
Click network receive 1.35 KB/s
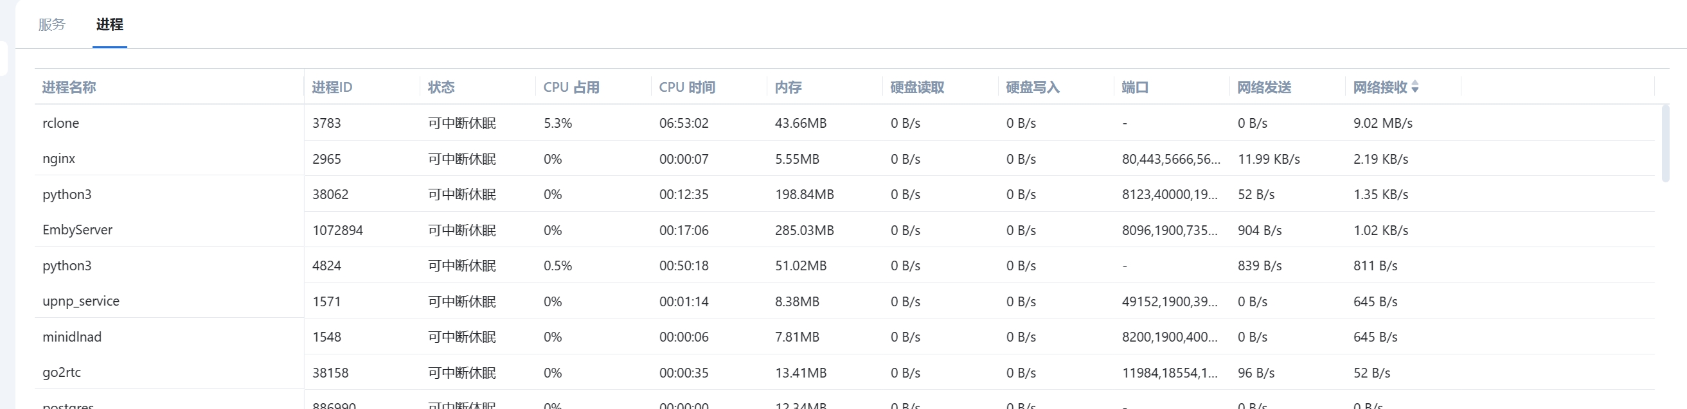[x=1381, y=195]
